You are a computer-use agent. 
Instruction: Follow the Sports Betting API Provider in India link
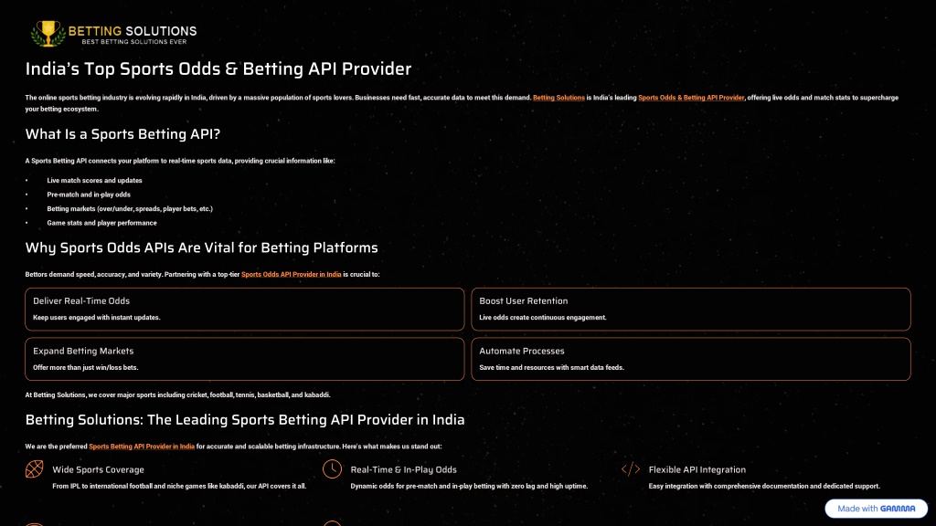[142, 446]
